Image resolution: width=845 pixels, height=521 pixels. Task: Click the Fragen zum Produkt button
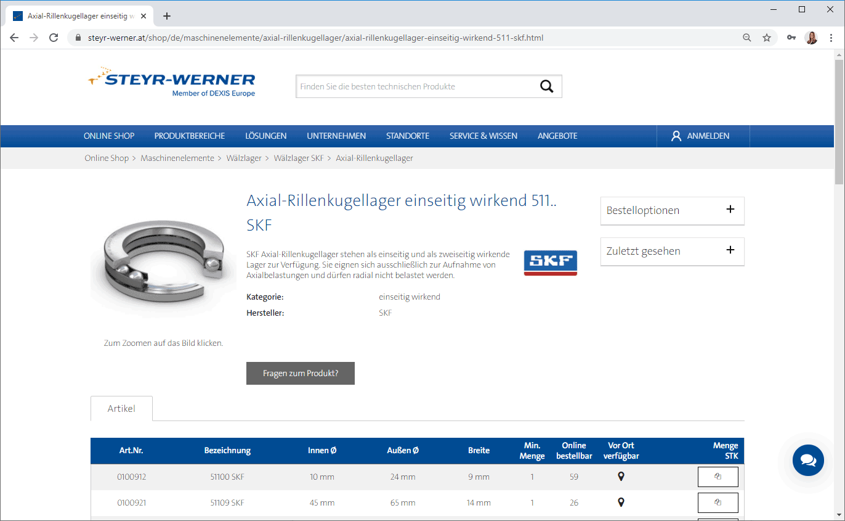click(x=301, y=373)
